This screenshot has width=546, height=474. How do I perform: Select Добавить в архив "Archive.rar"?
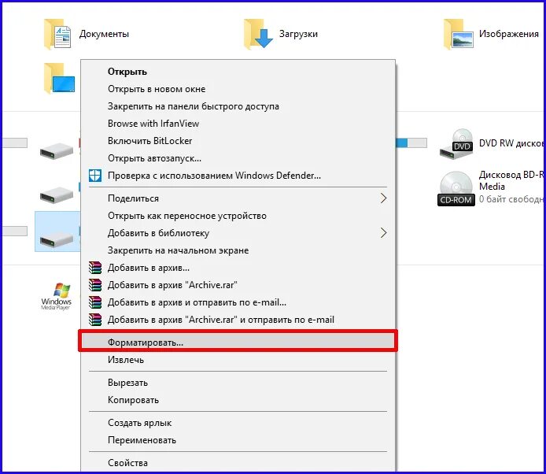point(238,285)
